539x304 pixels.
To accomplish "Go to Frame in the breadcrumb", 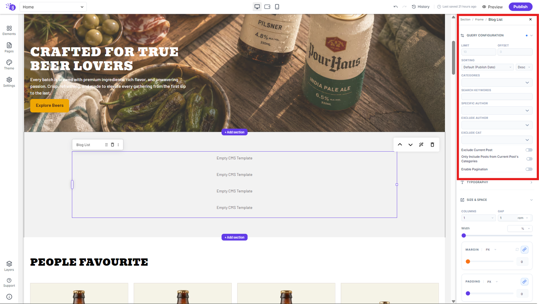I will point(479,20).
